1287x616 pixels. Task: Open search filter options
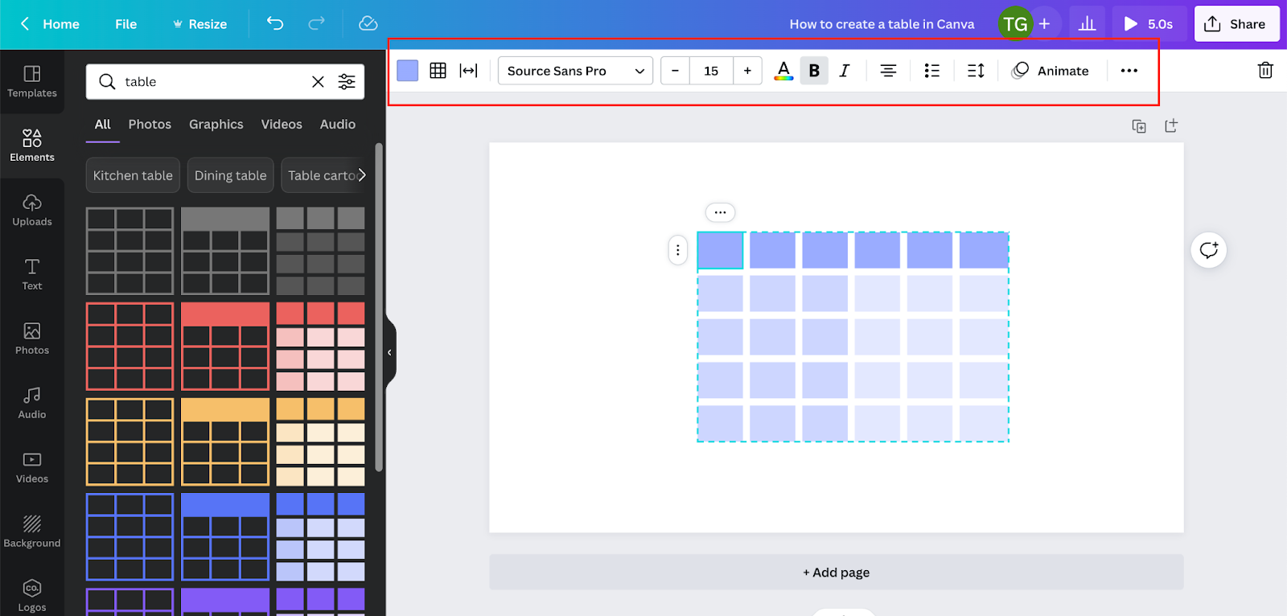(347, 82)
